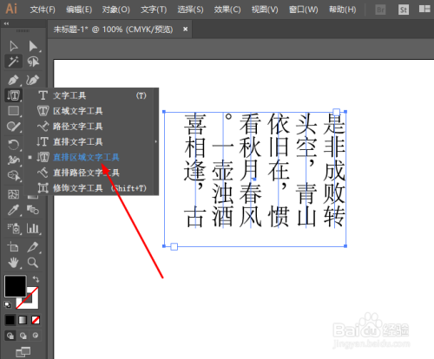Select the Magic Wand tool
Image resolution: width=434 pixels, height=359 pixels.
pyautogui.click(x=13, y=62)
